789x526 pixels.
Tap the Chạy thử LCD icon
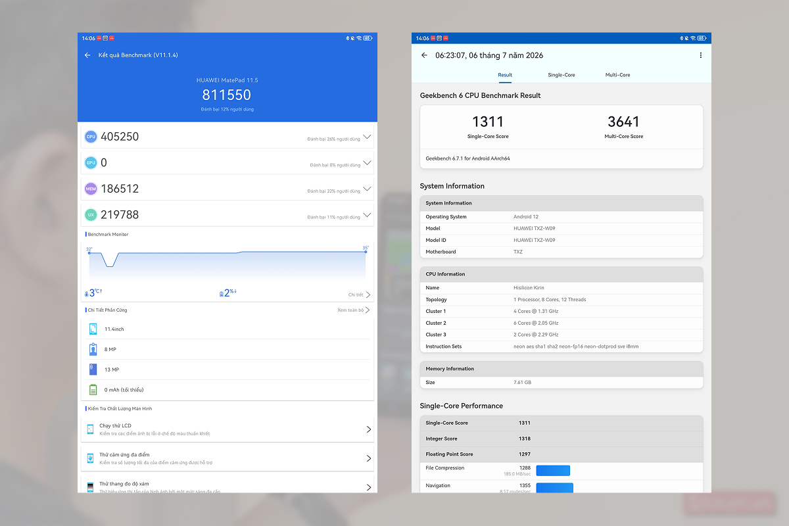(x=90, y=429)
